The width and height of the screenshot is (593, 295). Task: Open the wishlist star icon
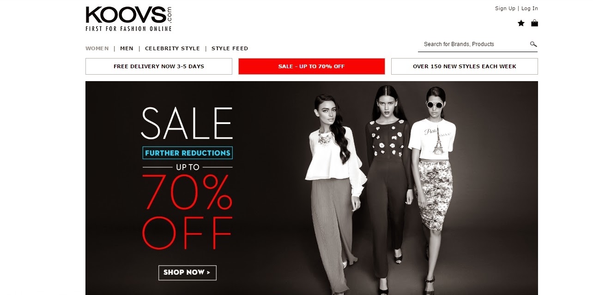pos(521,23)
